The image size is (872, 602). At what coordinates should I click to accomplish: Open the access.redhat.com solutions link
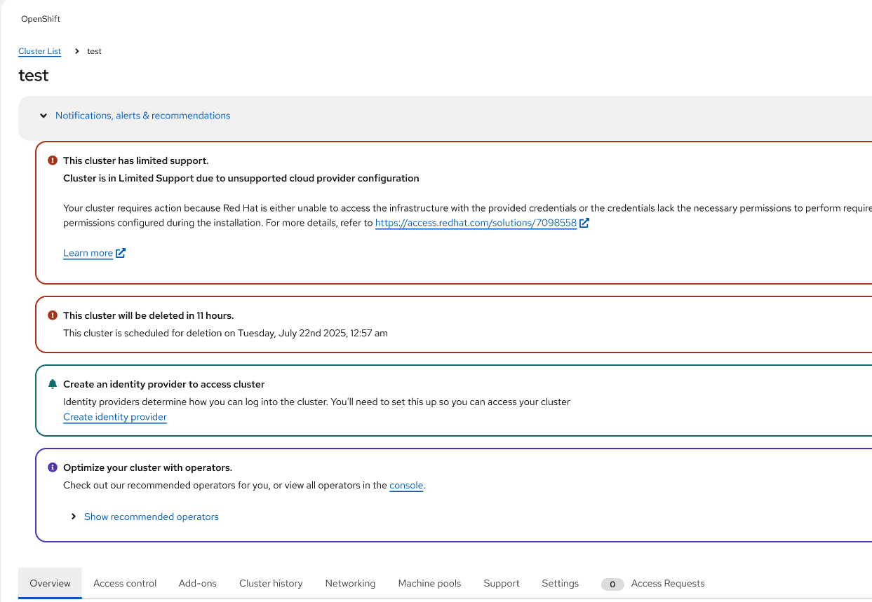[x=476, y=223]
